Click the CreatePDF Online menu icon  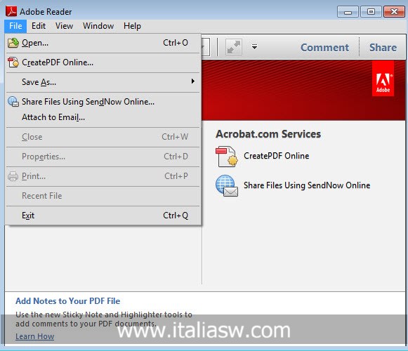coord(13,62)
